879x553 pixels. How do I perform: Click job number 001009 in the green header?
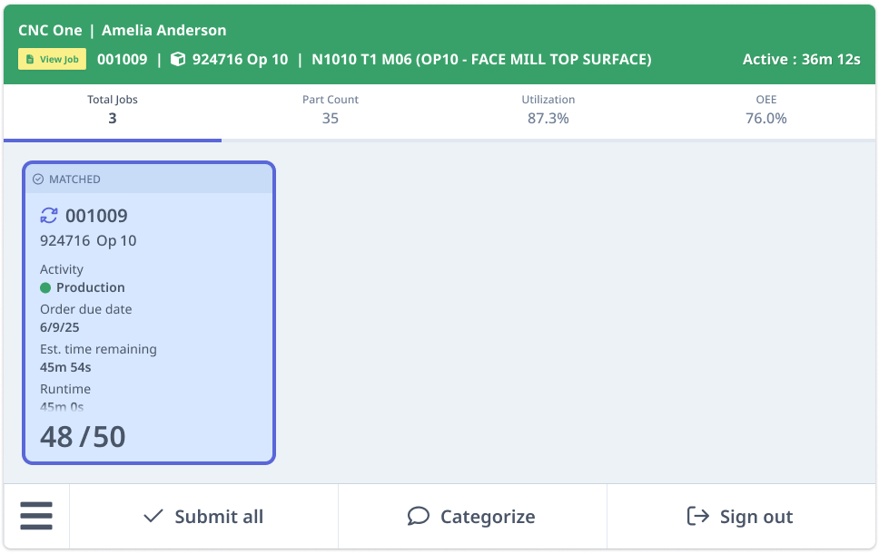[122, 60]
